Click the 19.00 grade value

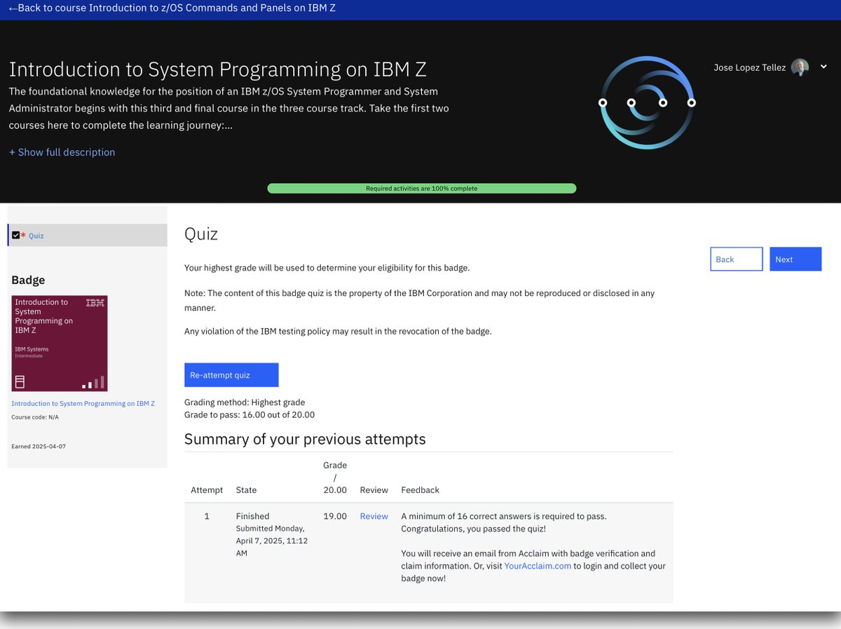pyautogui.click(x=335, y=516)
